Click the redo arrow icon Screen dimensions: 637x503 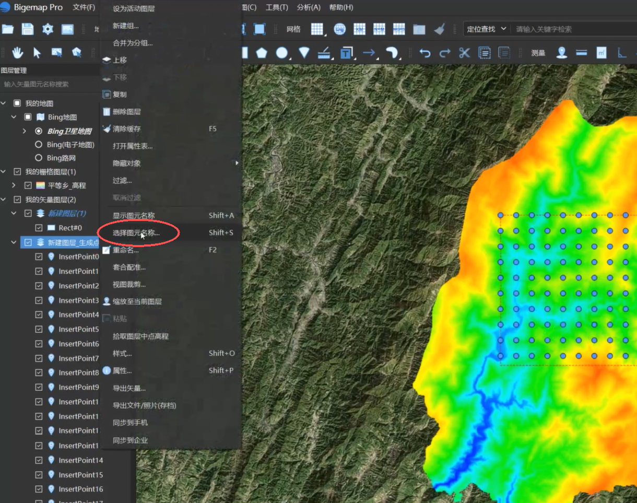click(x=445, y=53)
